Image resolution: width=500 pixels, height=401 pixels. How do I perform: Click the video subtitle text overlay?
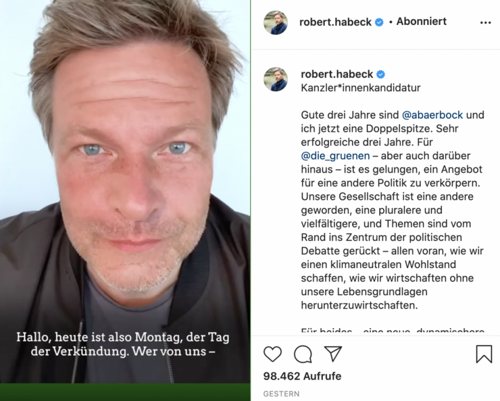click(123, 344)
